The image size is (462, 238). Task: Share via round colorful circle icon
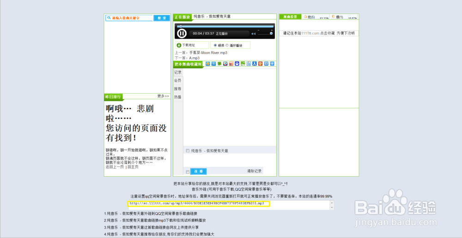(x=225, y=64)
